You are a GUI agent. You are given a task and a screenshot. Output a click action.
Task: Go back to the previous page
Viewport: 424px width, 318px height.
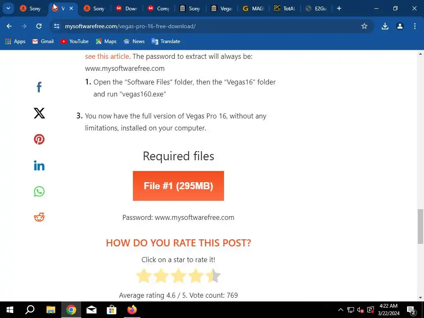point(9,26)
